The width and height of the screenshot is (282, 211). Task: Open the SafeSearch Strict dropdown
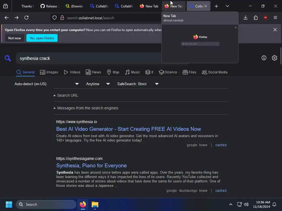(x=138, y=84)
